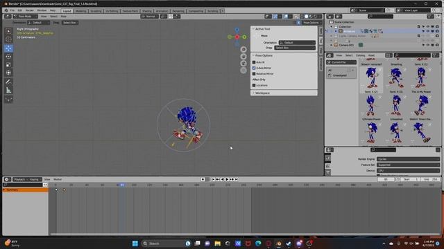Click the Windows taskbar Search box

point(166,243)
